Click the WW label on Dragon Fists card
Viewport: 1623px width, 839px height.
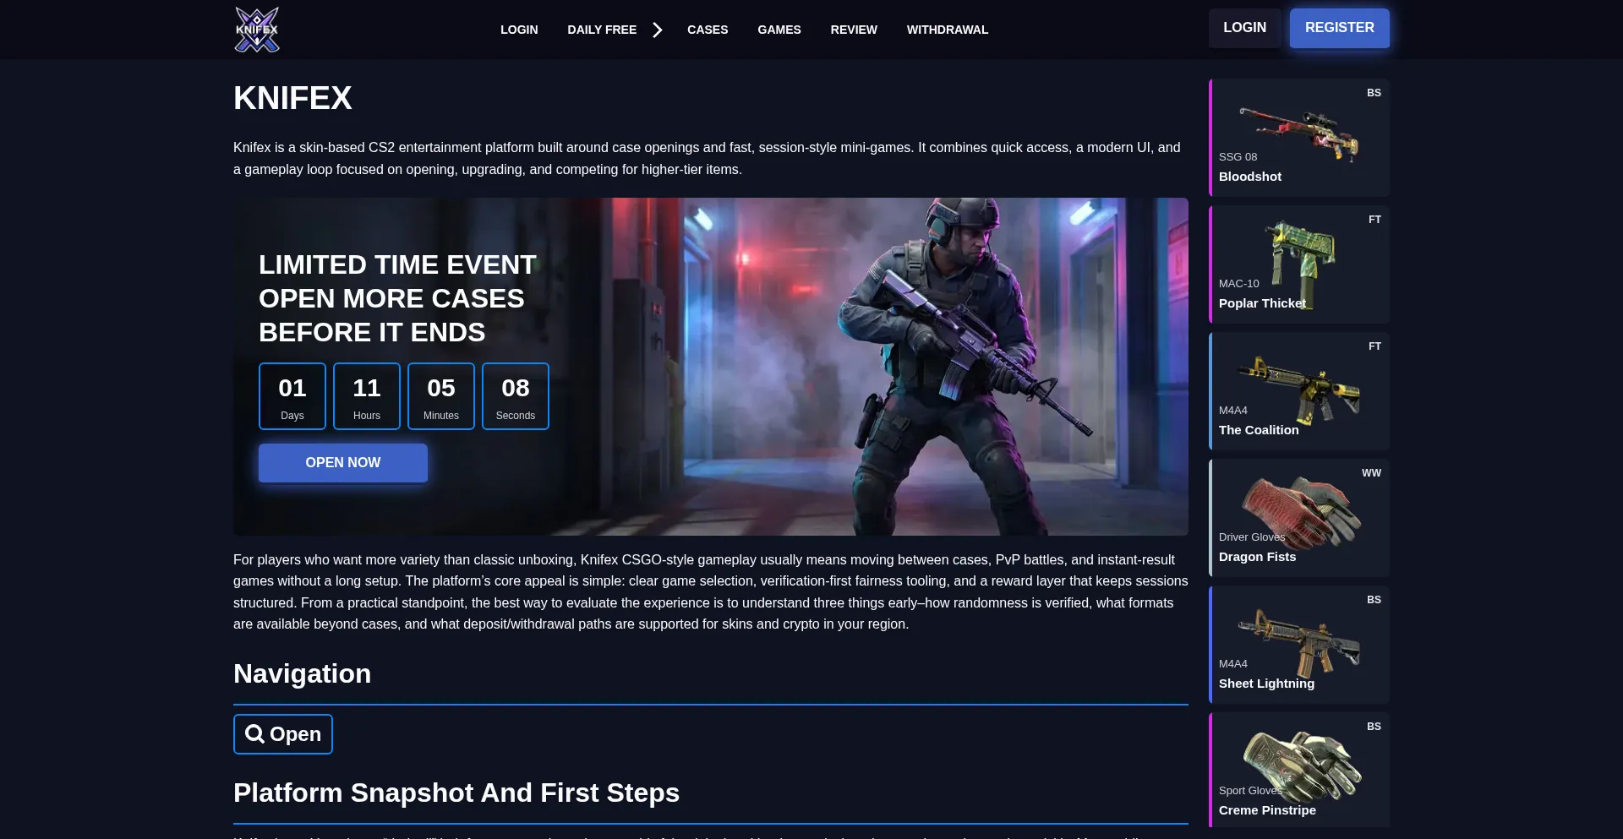pos(1371,473)
